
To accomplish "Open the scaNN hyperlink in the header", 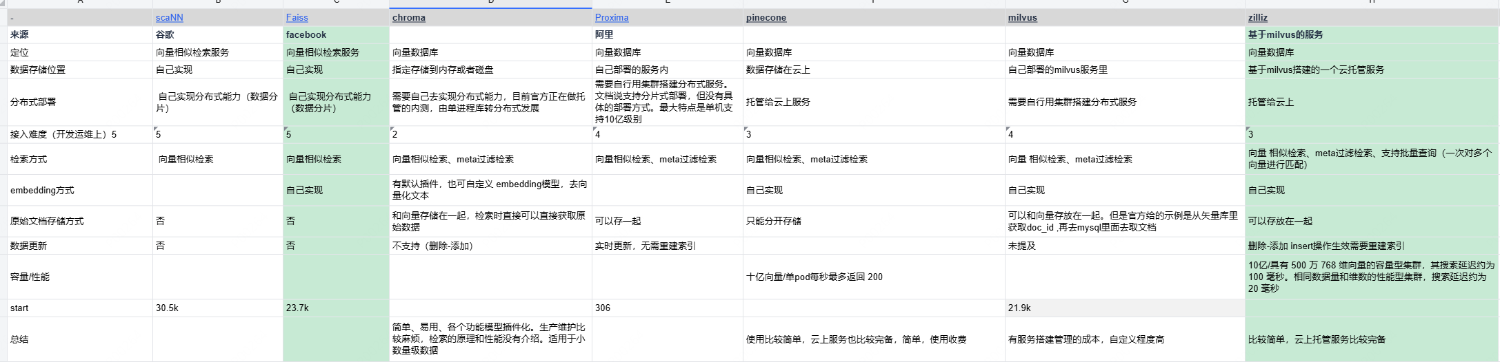I will click(x=169, y=17).
